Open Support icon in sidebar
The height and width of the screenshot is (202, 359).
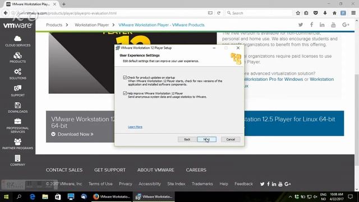(17, 91)
